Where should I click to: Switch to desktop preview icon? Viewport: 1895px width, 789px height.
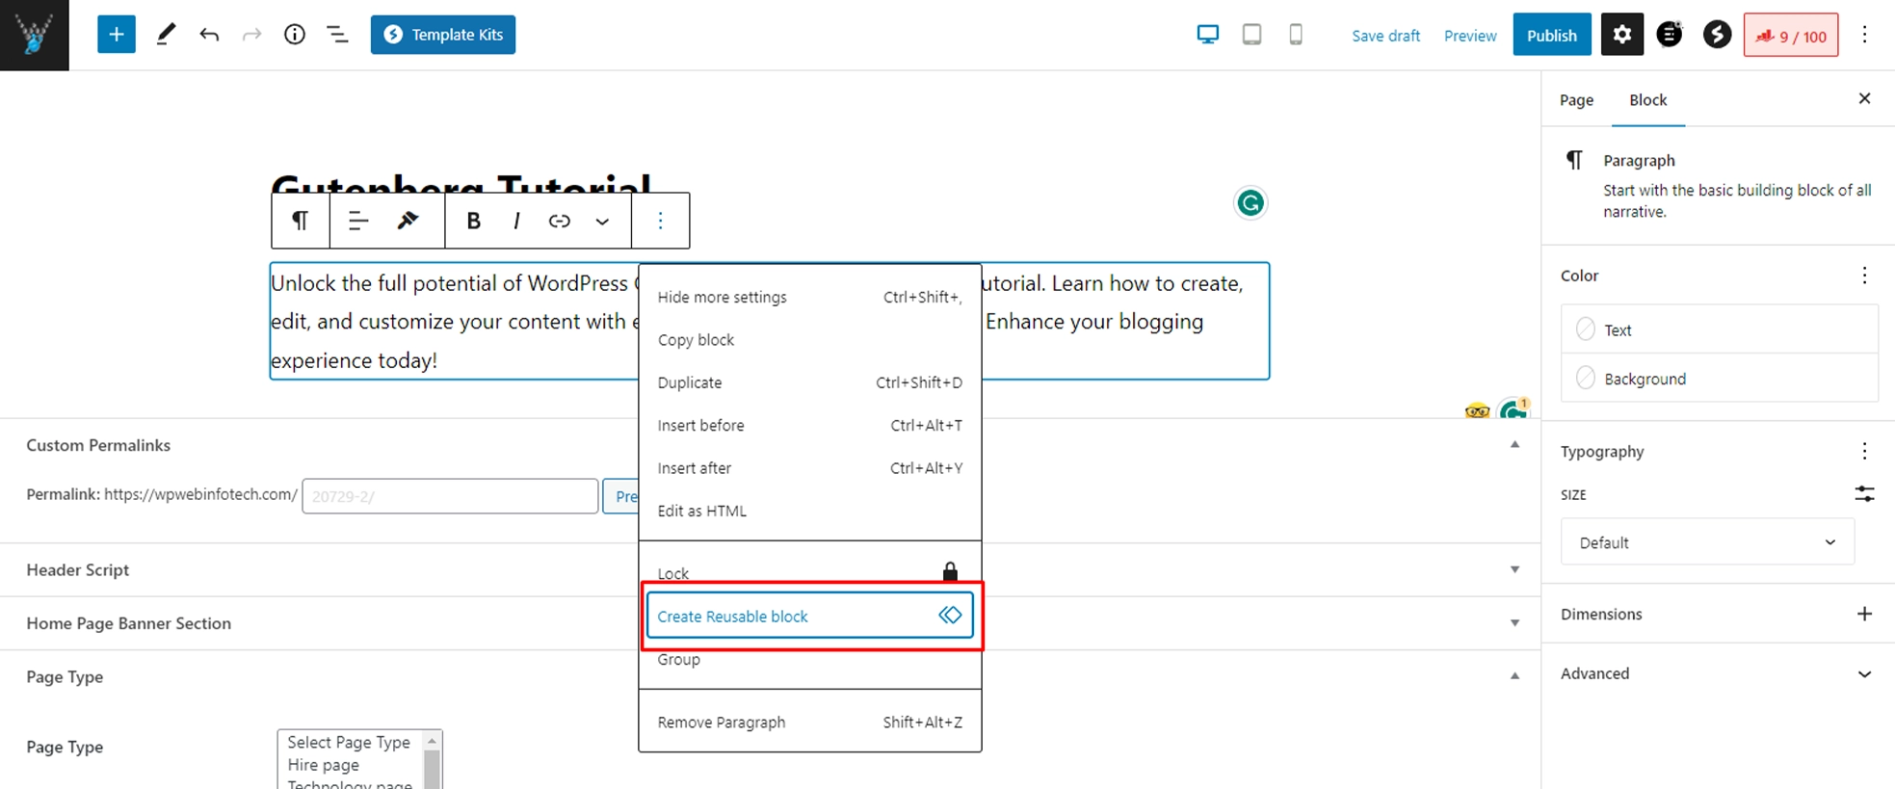point(1207,35)
